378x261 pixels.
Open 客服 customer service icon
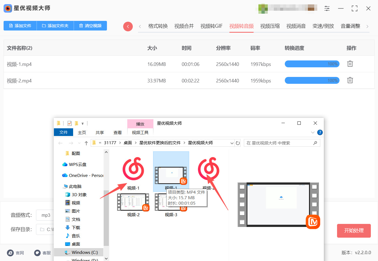(x=37, y=253)
